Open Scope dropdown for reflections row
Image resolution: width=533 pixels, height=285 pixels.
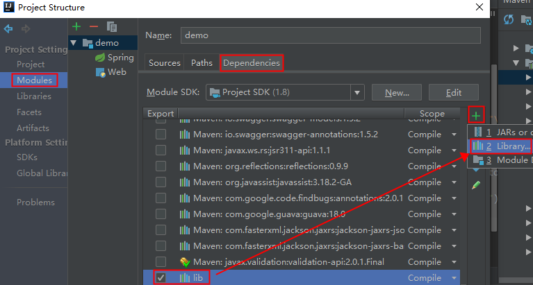454,166
